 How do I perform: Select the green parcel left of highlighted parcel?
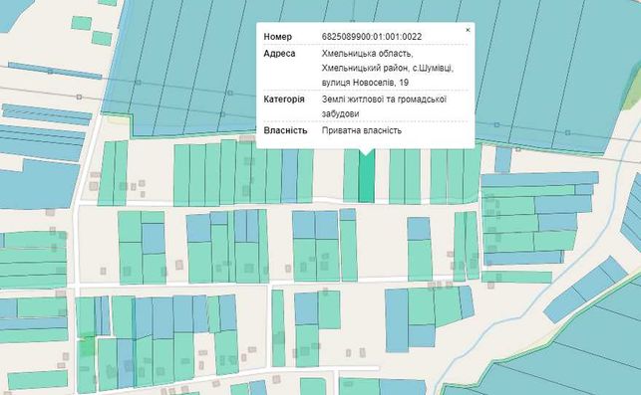[x=351, y=175]
